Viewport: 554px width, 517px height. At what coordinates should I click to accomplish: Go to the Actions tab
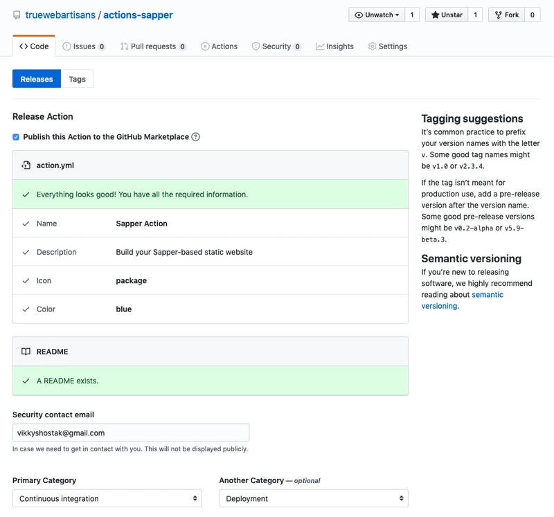(x=220, y=46)
